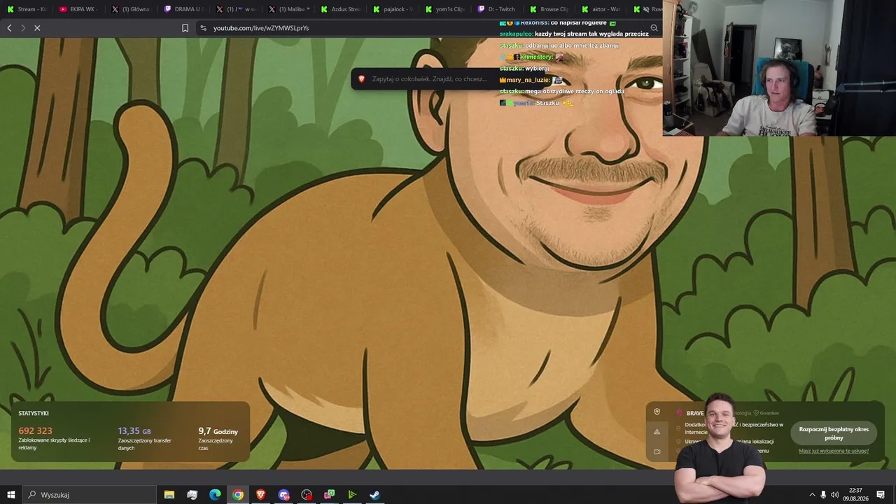Click the browser forward arrow

[23, 28]
